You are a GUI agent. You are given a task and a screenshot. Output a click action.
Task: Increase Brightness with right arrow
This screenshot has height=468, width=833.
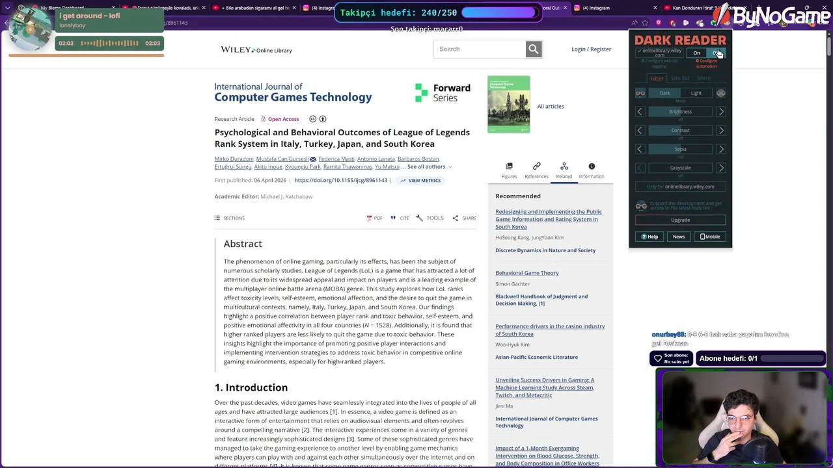click(x=721, y=112)
